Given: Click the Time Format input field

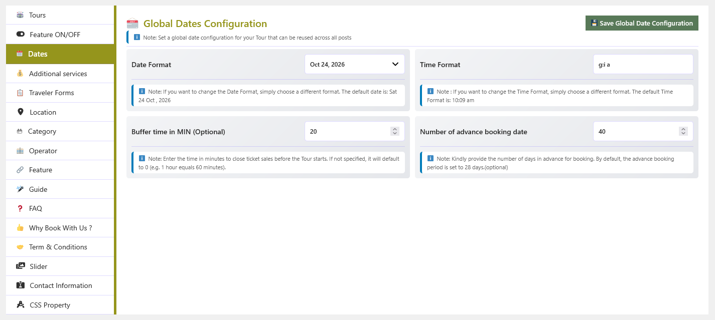Looking at the screenshot, I should 643,64.
